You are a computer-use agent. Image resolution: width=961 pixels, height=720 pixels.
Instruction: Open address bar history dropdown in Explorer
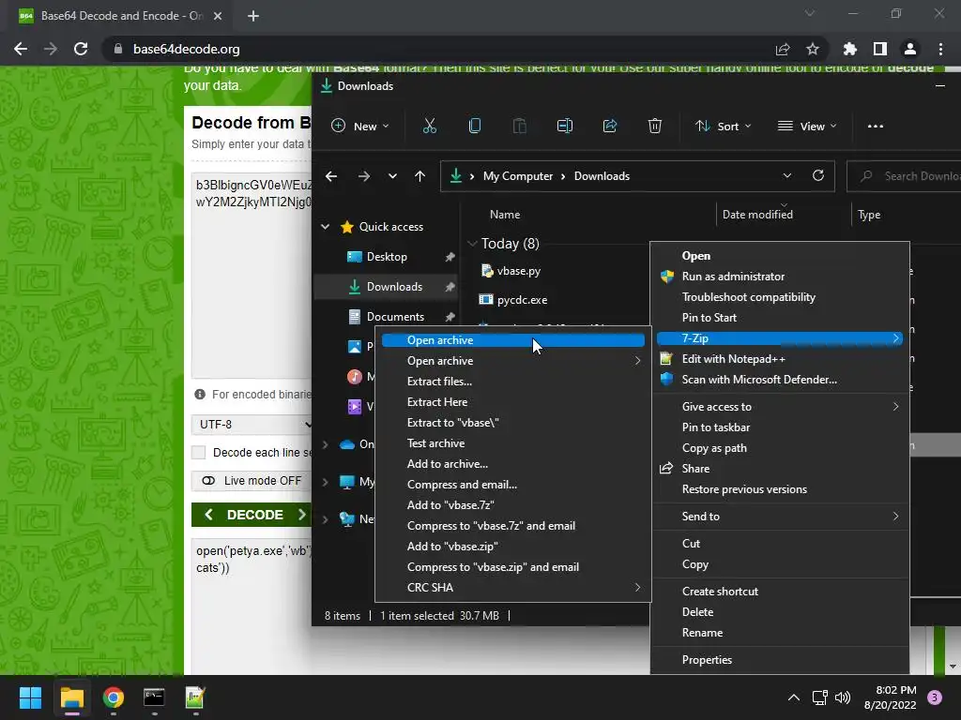(787, 175)
